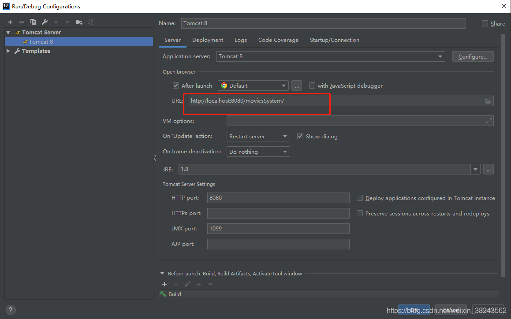
Task: Click the Configure... button
Action: (x=473, y=56)
